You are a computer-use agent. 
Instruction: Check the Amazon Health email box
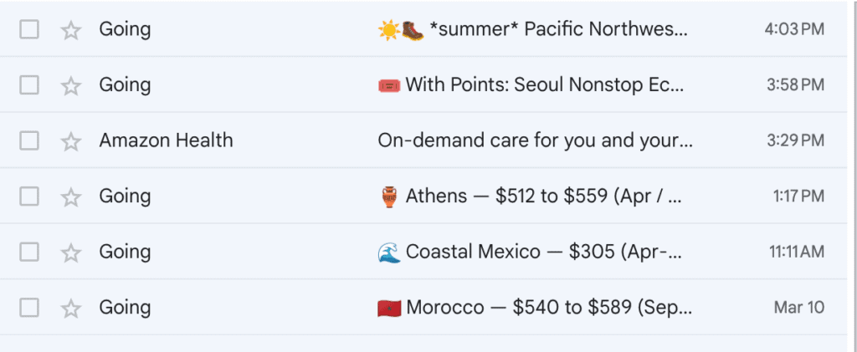(29, 141)
